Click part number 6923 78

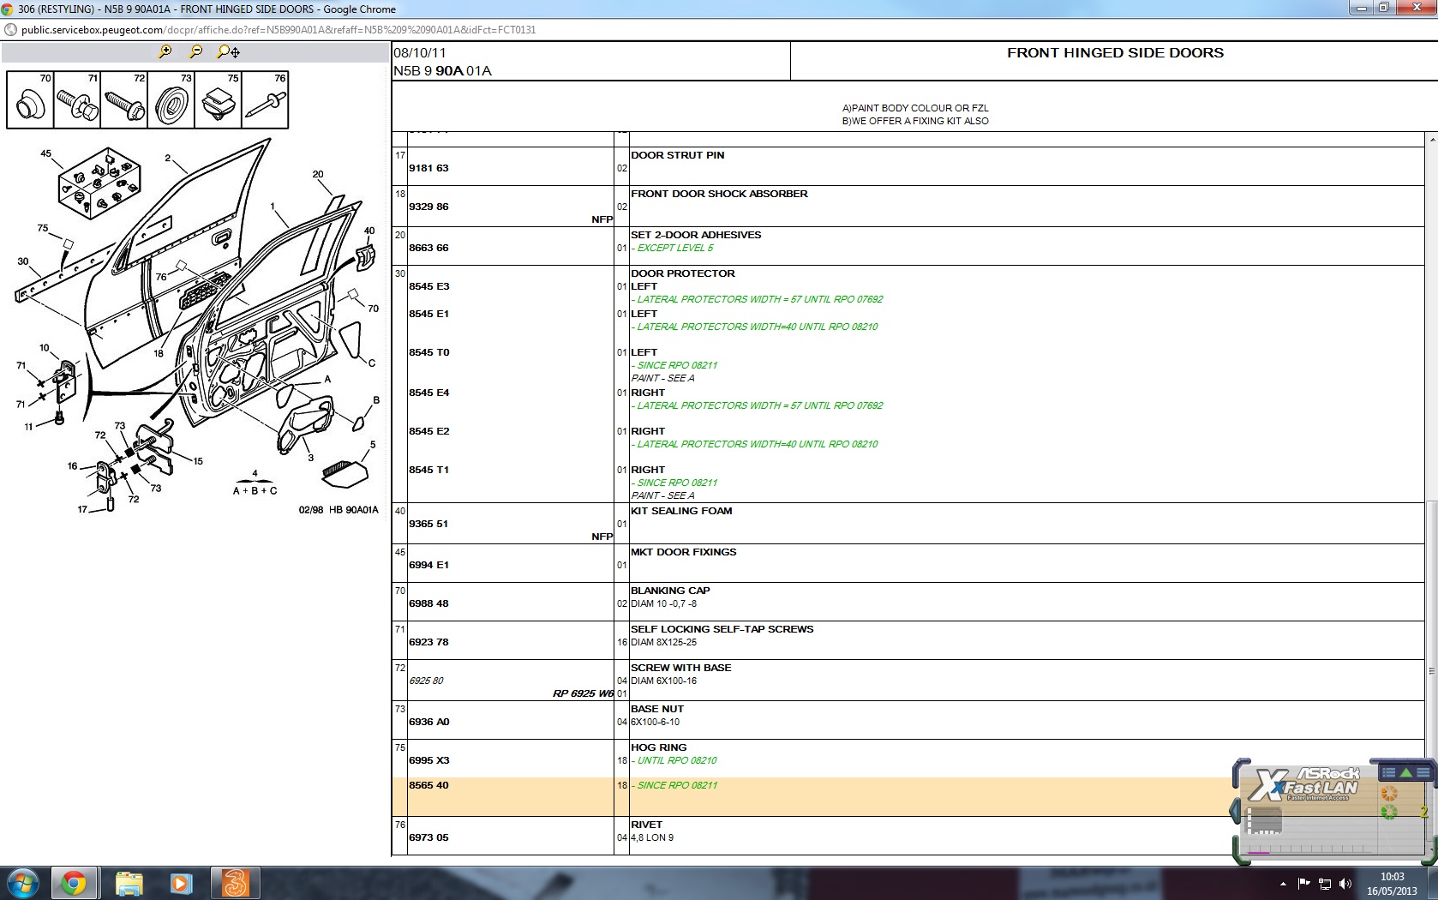(x=428, y=642)
